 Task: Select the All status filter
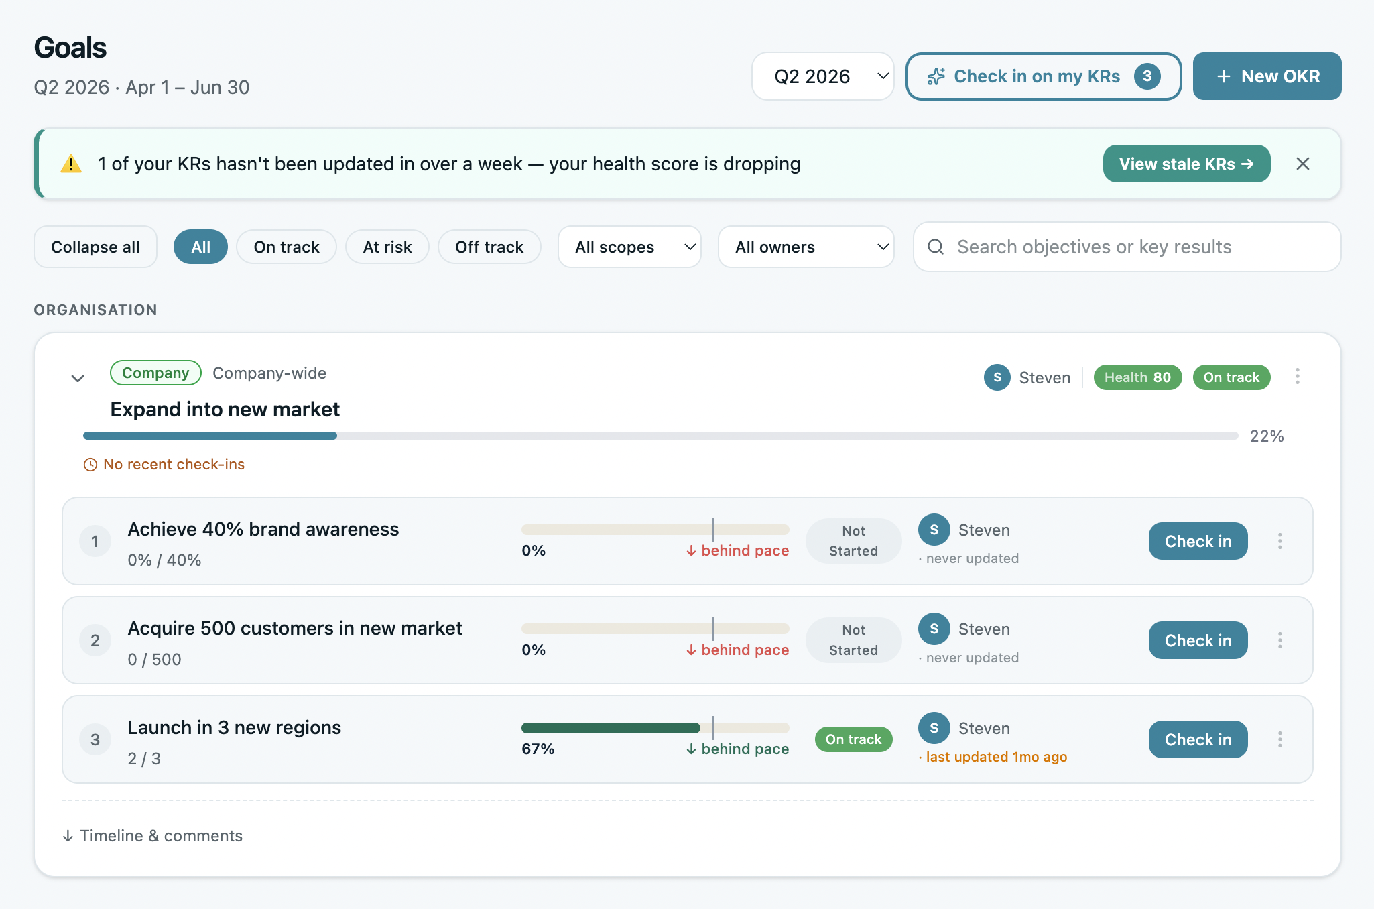click(x=200, y=247)
